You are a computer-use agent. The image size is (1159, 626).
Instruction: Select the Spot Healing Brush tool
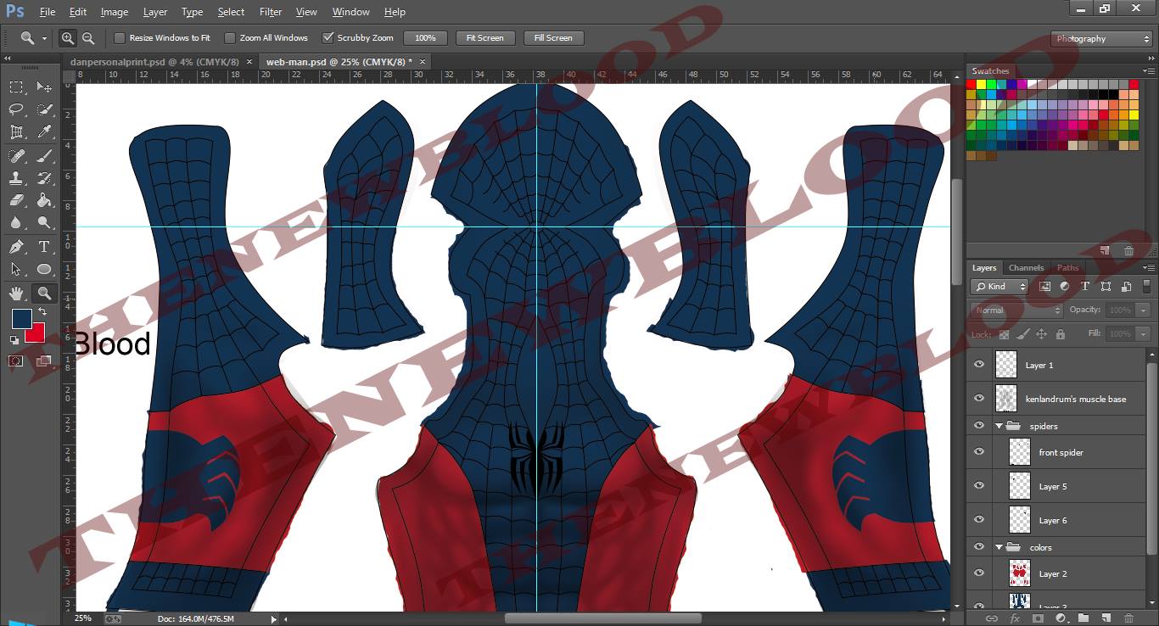pyautogui.click(x=16, y=155)
